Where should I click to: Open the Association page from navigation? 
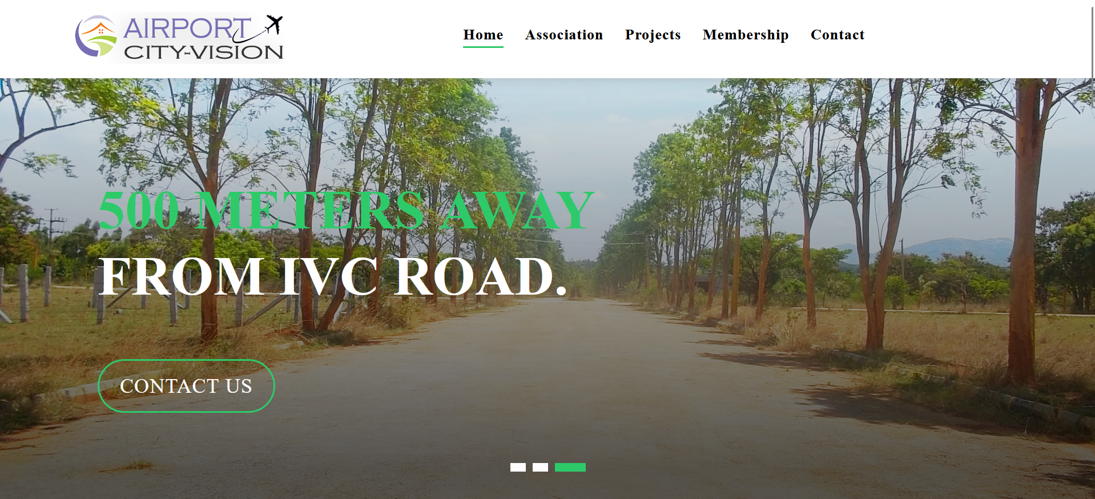click(564, 35)
